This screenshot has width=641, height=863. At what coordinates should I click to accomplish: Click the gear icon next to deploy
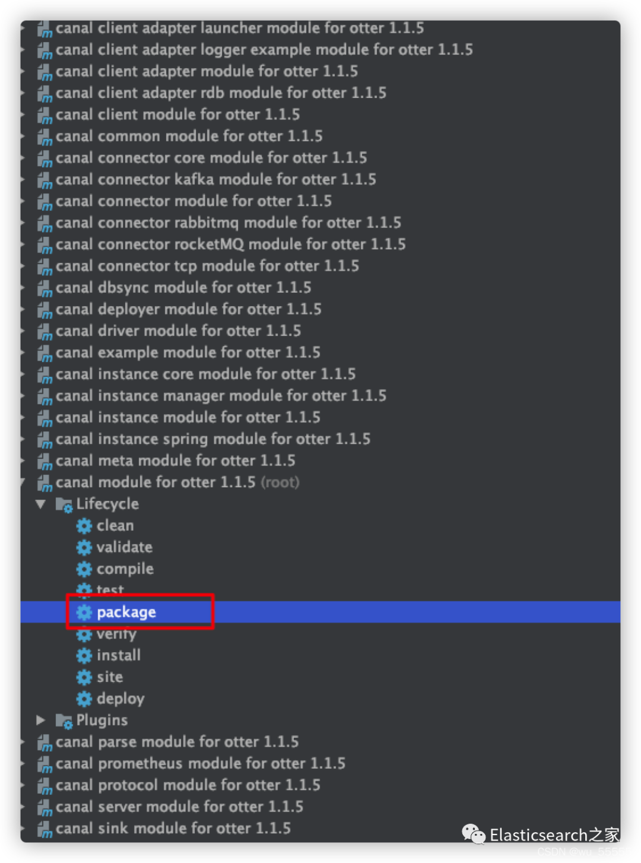tap(84, 699)
